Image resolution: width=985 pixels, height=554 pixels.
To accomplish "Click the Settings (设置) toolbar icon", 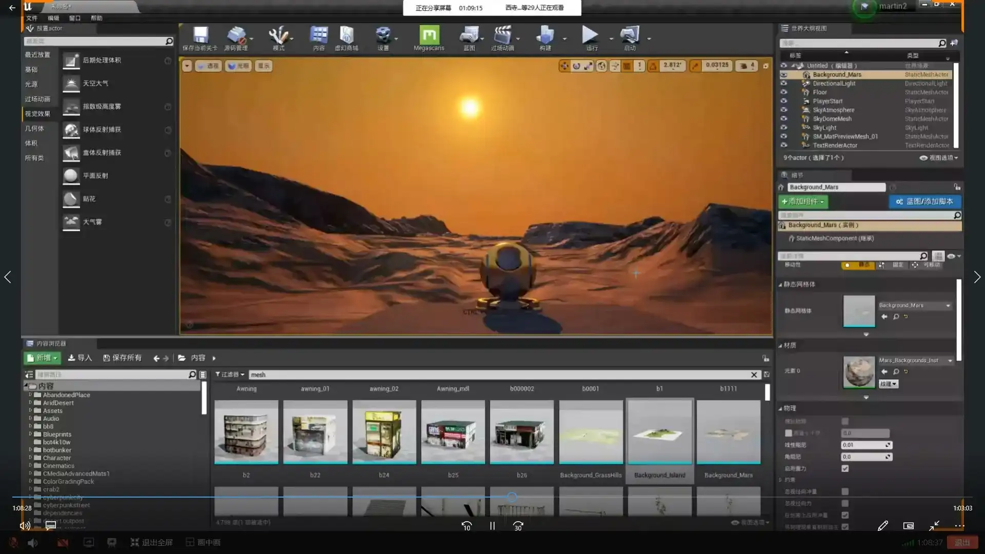I will (383, 35).
